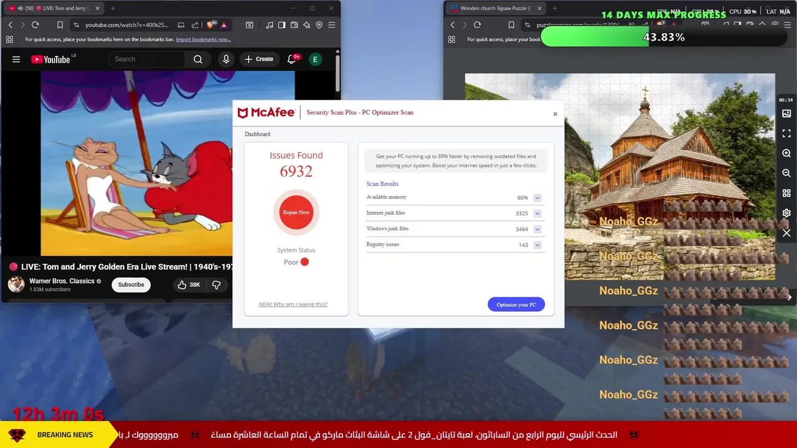This screenshot has width=797, height=448.
Task: Click the YouTube Create button
Action: (259, 59)
